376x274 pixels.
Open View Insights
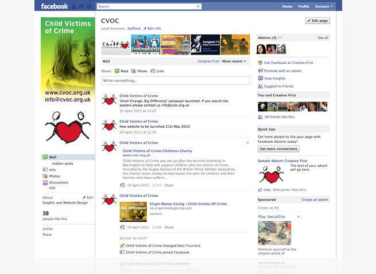click(272, 79)
